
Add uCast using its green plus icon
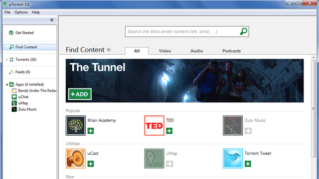(x=91, y=164)
